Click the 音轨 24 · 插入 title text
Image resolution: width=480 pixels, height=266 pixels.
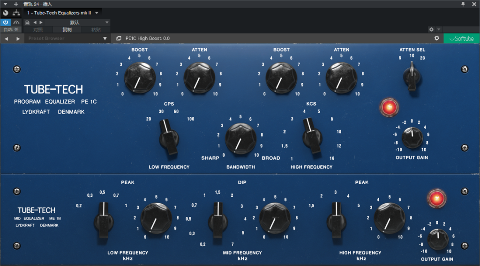point(37,4)
